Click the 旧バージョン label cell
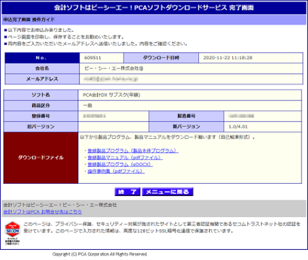 (40, 127)
